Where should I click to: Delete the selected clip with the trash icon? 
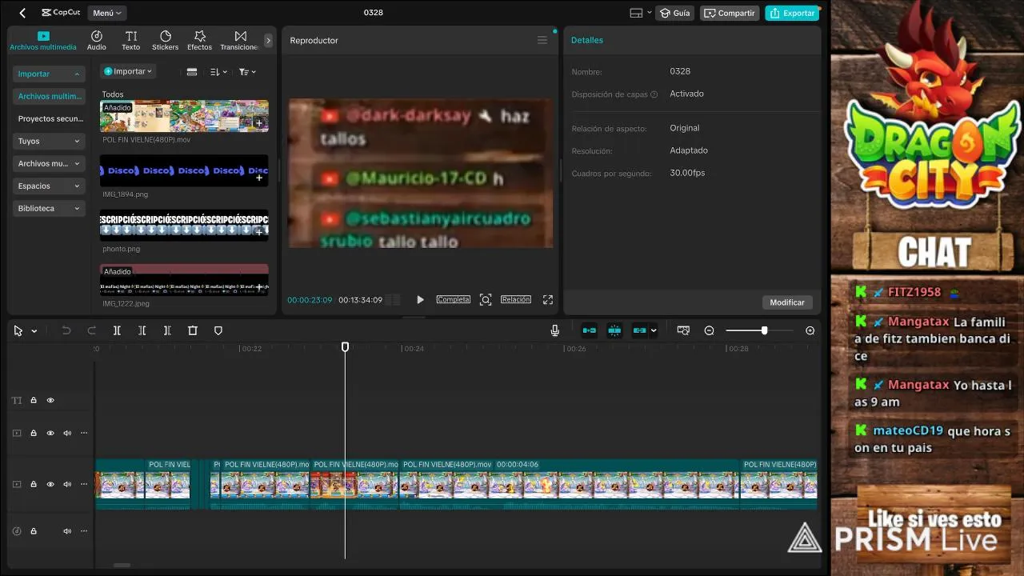193,330
